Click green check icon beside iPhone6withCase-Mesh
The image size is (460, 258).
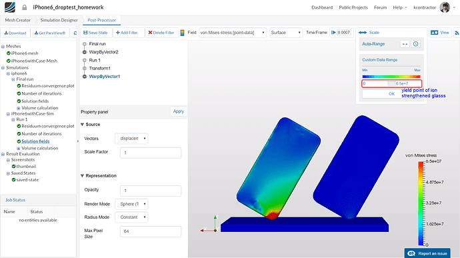(x=9, y=61)
